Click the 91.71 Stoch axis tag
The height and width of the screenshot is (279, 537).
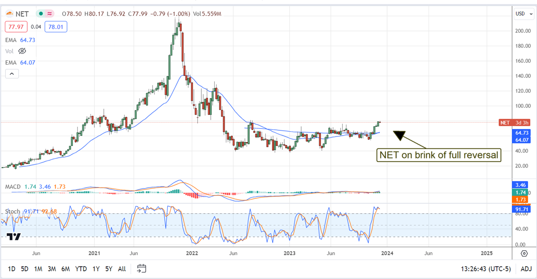coord(522,209)
